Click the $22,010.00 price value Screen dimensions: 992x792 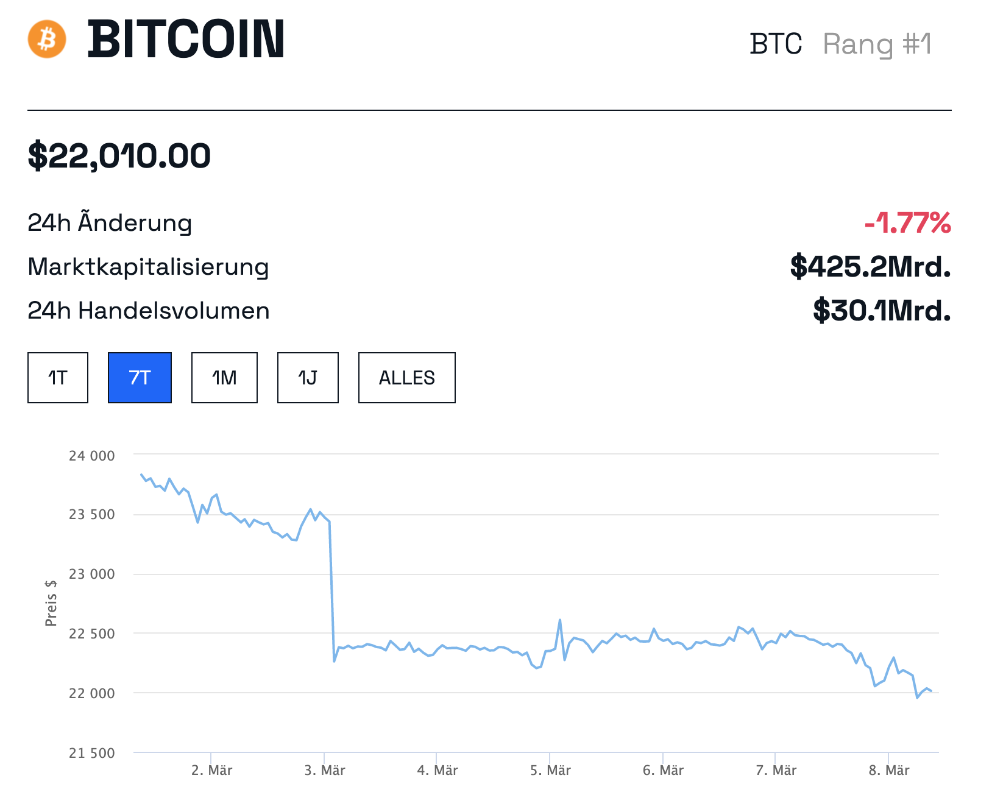pyautogui.click(x=119, y=155)
